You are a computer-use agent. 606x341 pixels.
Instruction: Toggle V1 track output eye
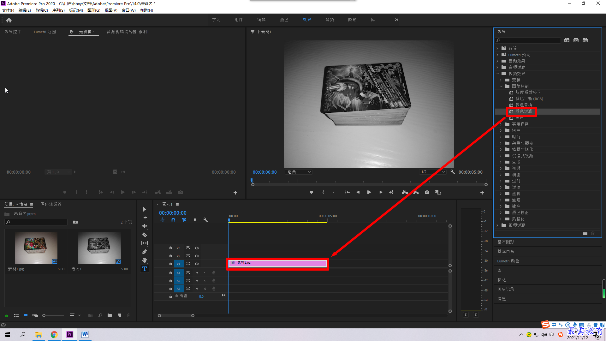197,264
